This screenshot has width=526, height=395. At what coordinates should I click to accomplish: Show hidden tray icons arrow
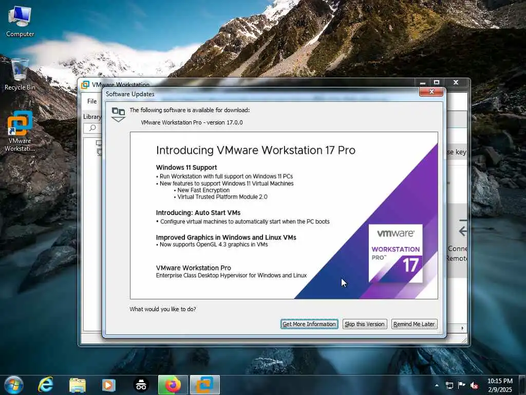tap(437, 385)
